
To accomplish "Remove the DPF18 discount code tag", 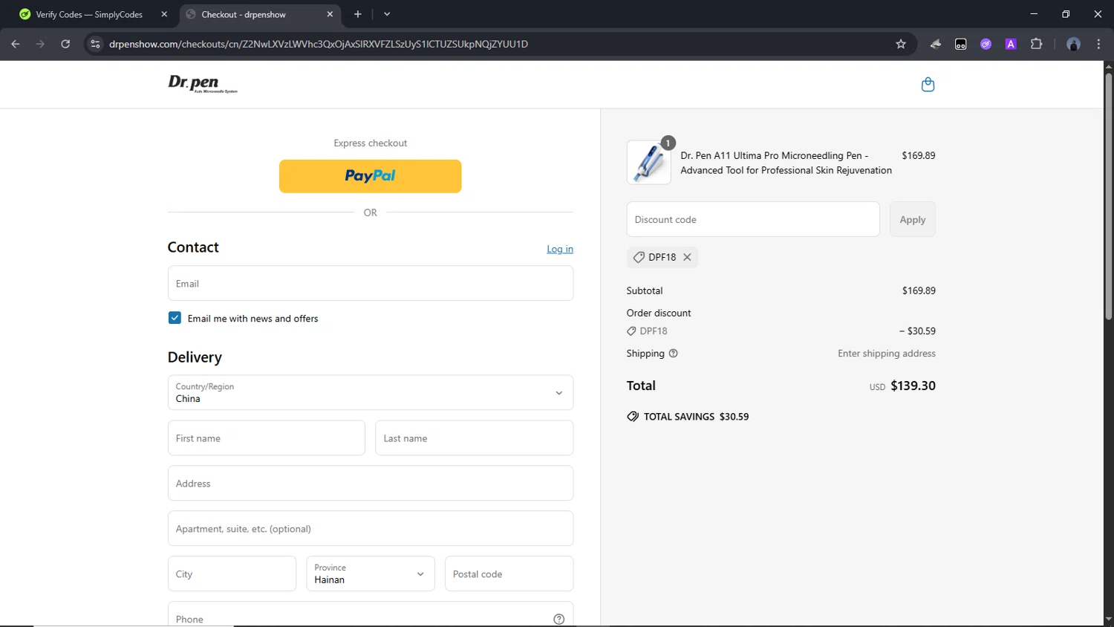I will pos(687,257).
